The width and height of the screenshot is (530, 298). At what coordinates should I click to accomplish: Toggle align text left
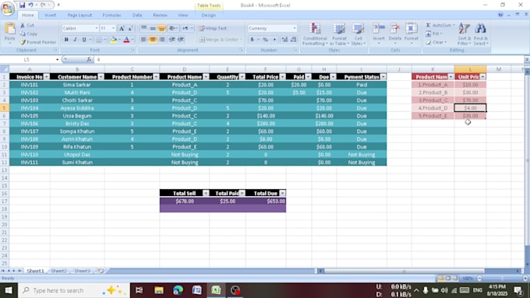pyautogui.click(x=143, y=40)
